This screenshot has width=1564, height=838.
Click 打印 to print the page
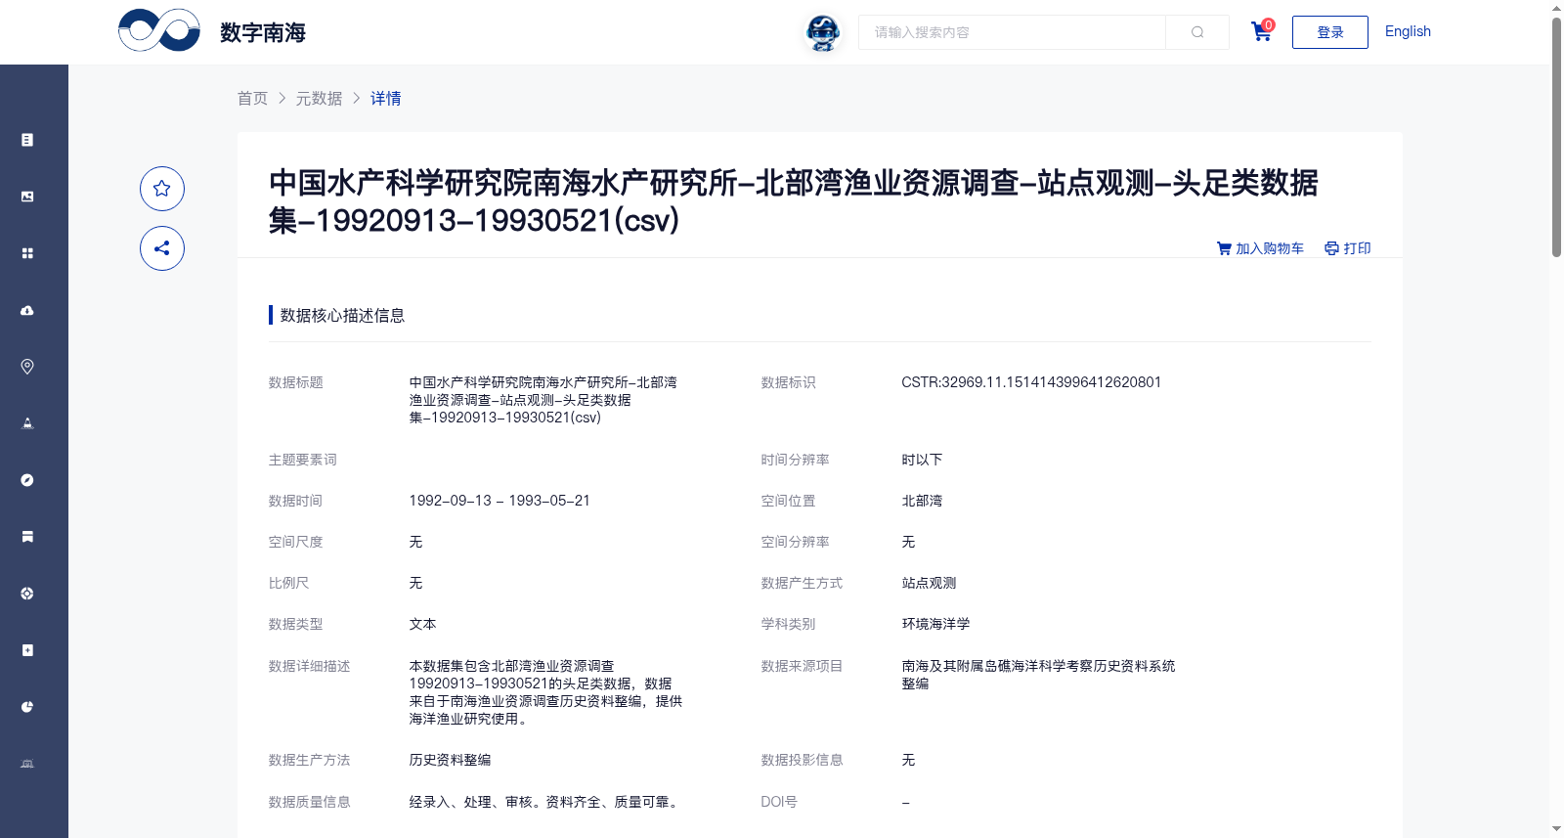point(1347,248)
